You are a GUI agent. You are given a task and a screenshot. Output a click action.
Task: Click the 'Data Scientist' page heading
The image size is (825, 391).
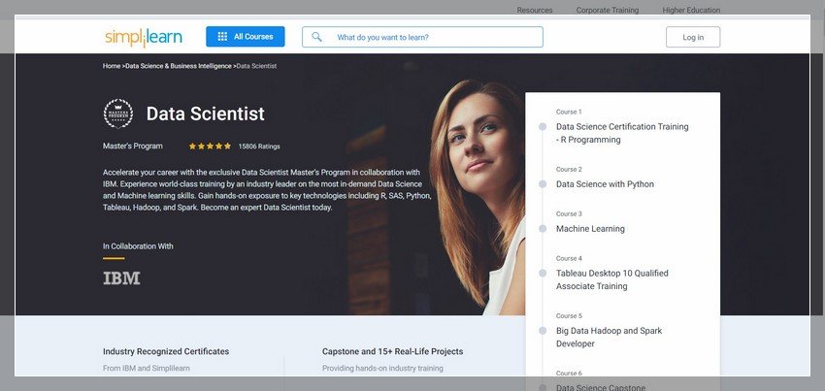pyautogui.click(x=205, y=114)
